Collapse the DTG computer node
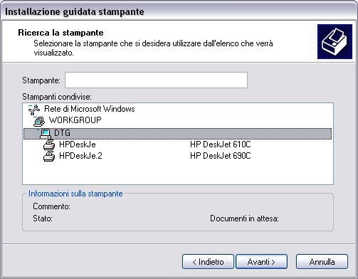Viewport: 358px width, 279px height. point(38,130)
